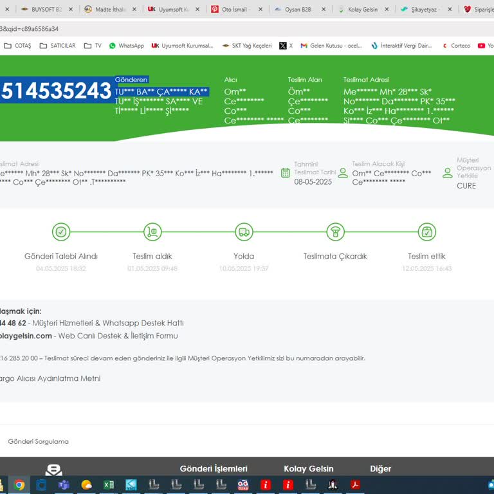
Task: Open the WhatsApp bookmark
Action: 126,46
